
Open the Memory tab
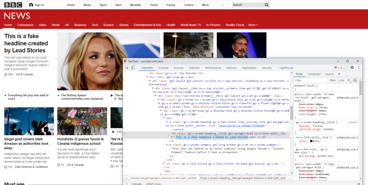click(x=231, y=68)
